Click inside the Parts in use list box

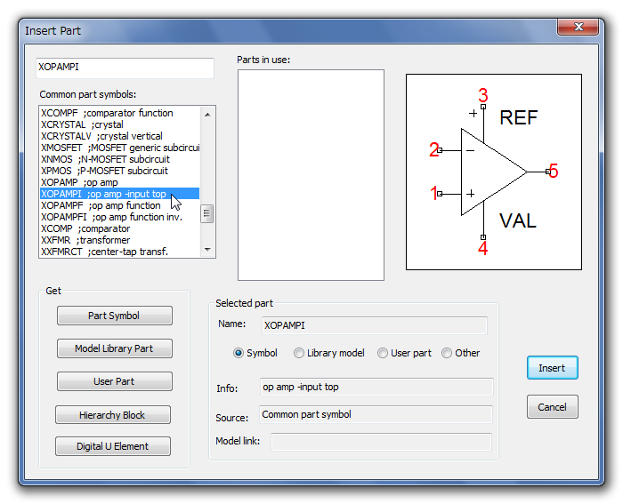311,175
